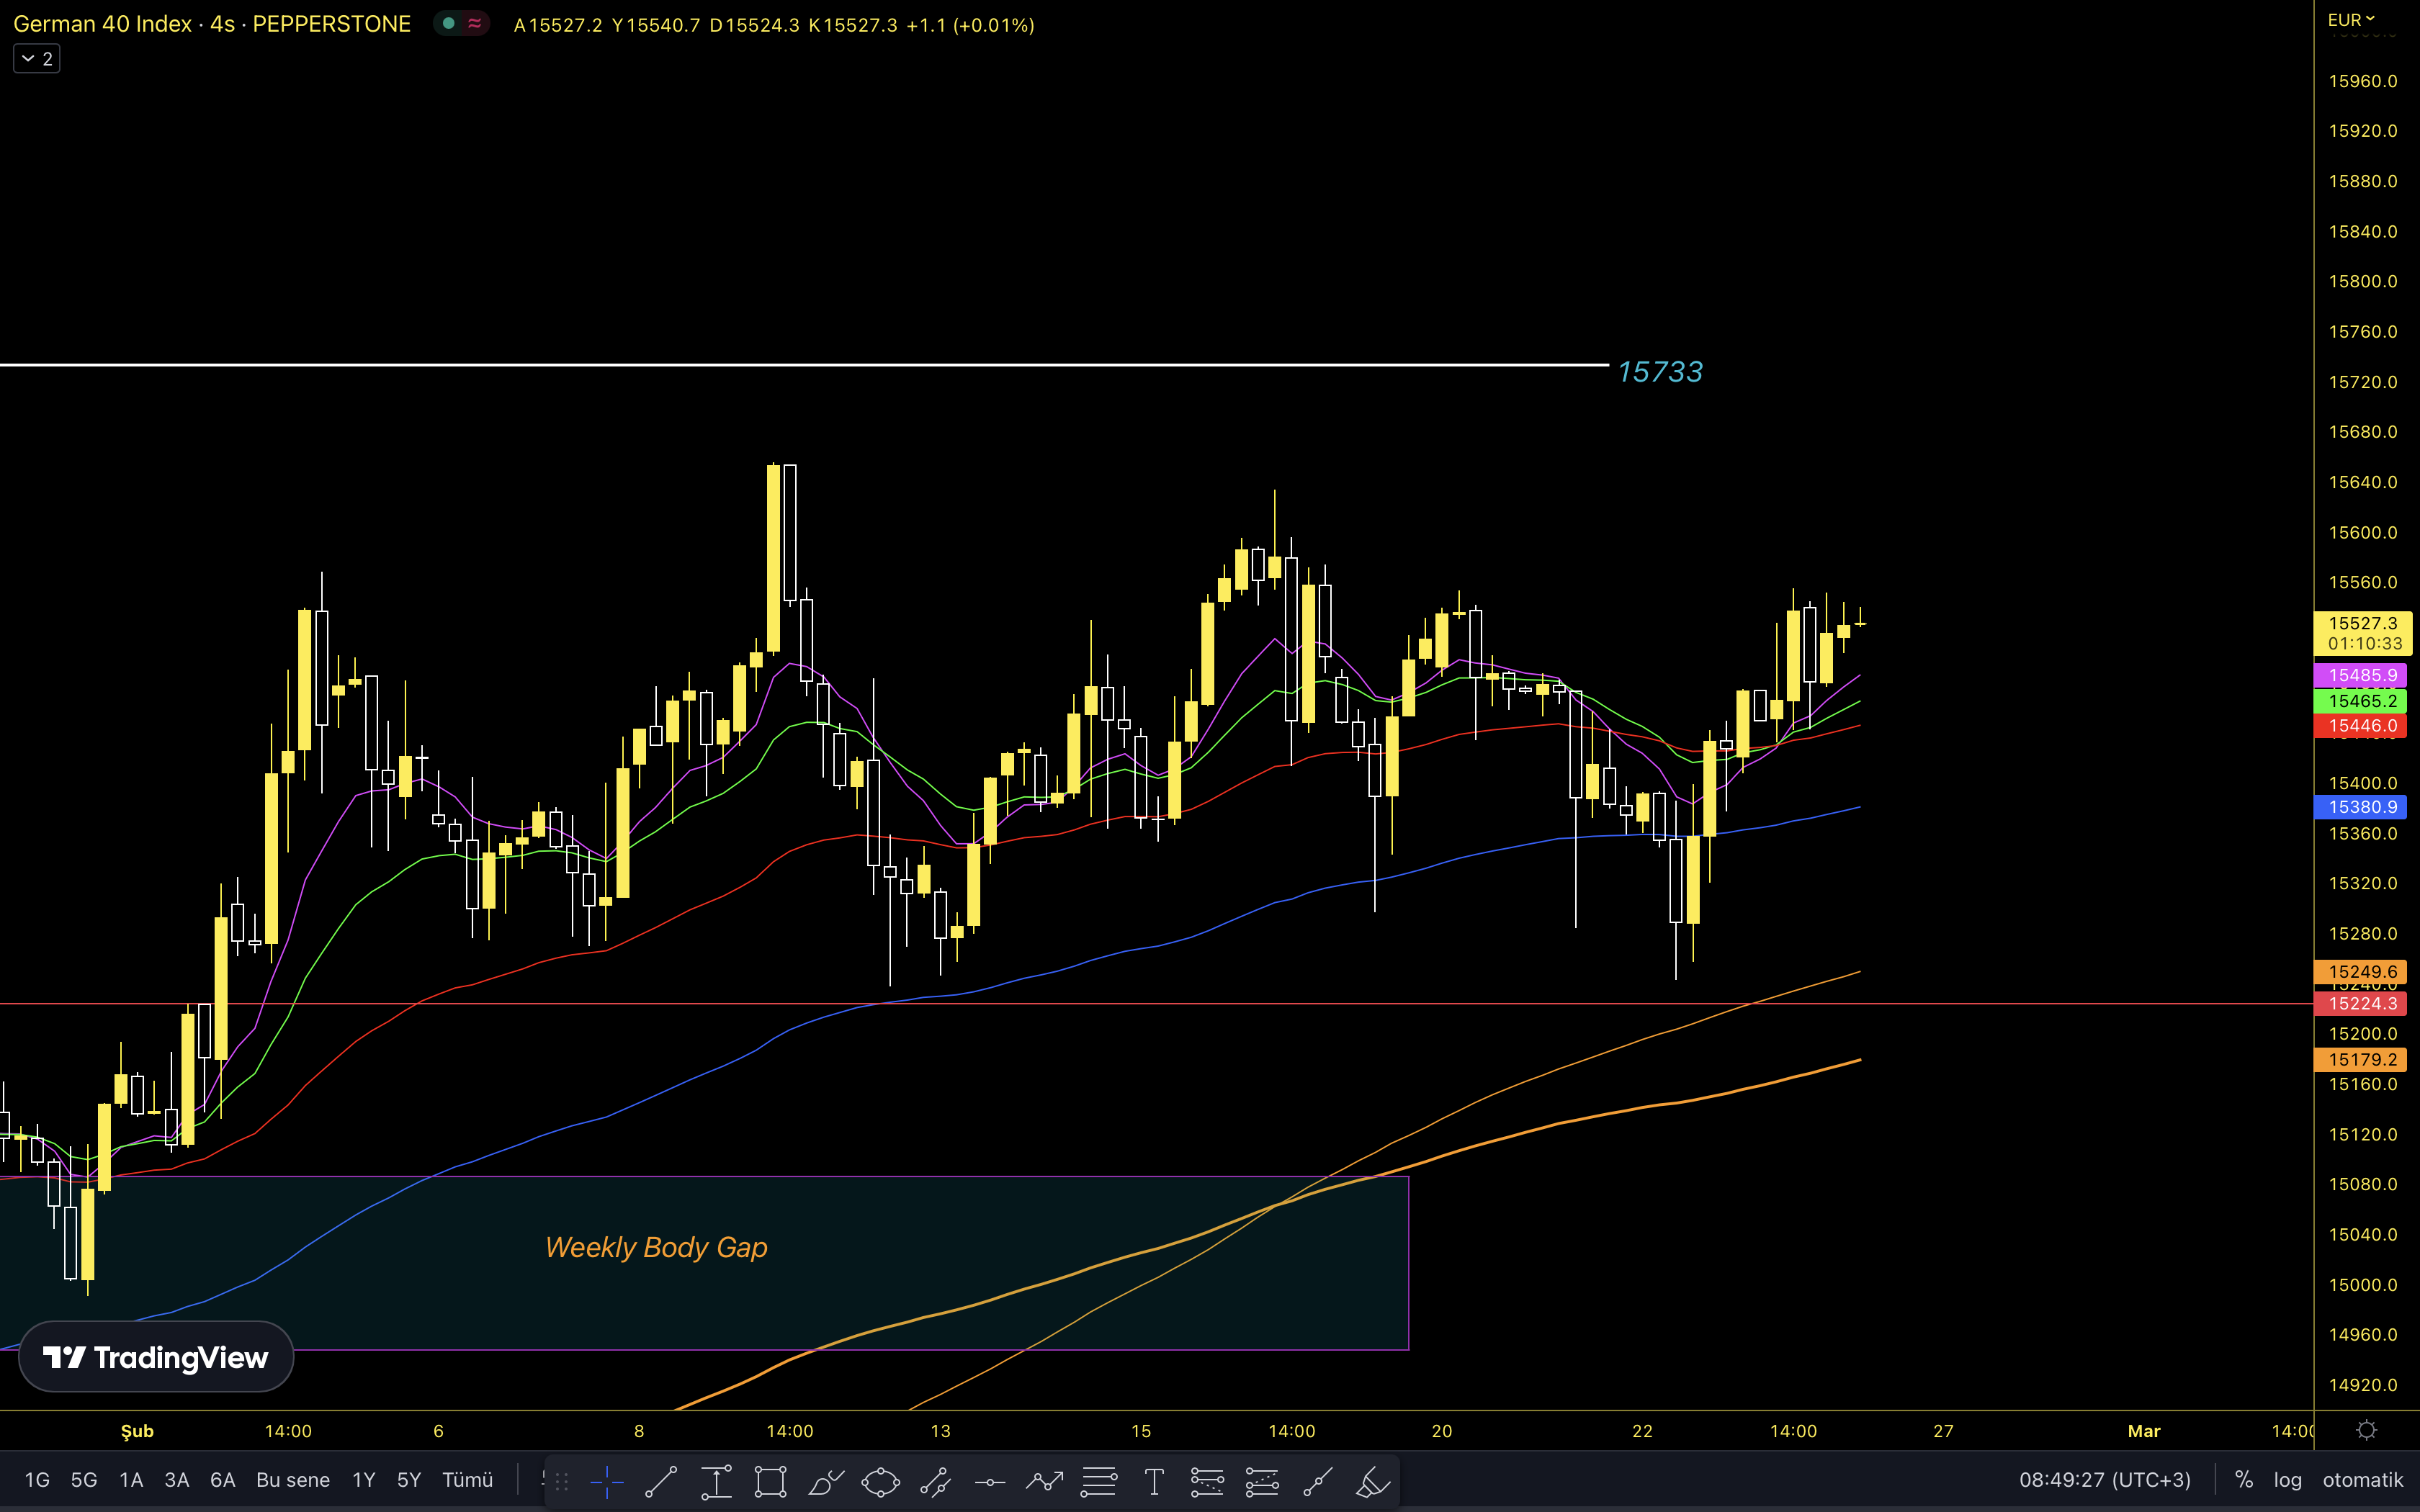
Task: Select the highlighter tool
Action: pyautogui.click(x=1372, y=1481)
